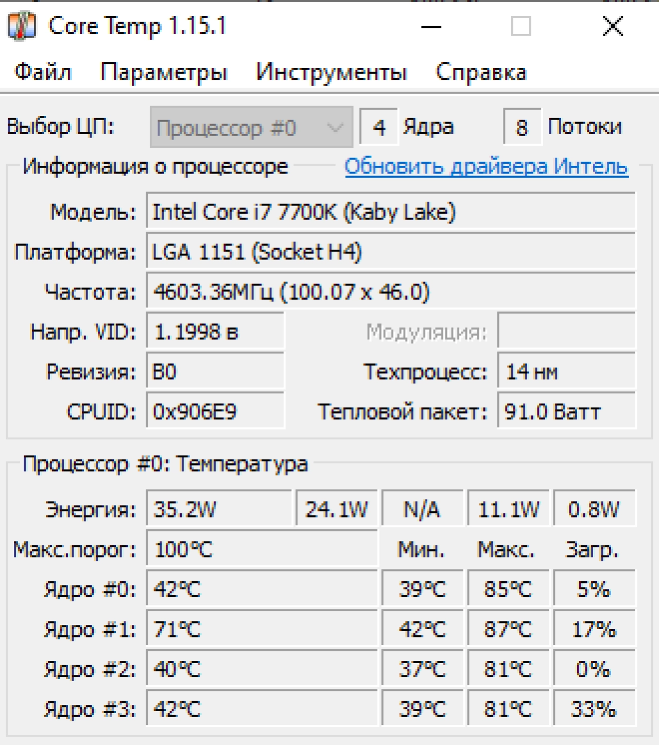Click Ядро #1 current temperature 71°C
The height and width of the screenshot is (745, 659).
(x=262, y=629)
